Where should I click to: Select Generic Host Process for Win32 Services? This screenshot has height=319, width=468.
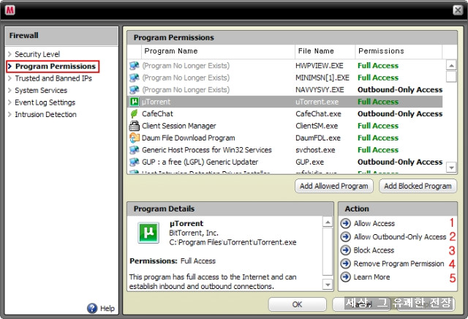(285, 150)
